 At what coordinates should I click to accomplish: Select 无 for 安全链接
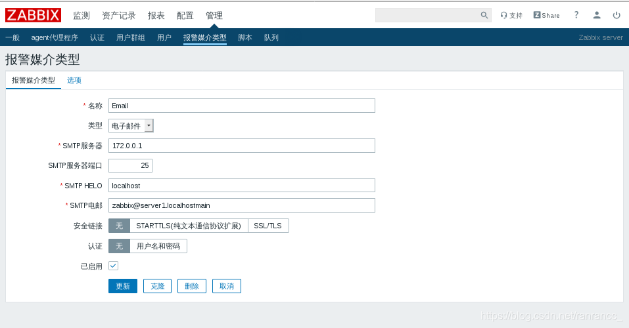(x=119, y=226)
